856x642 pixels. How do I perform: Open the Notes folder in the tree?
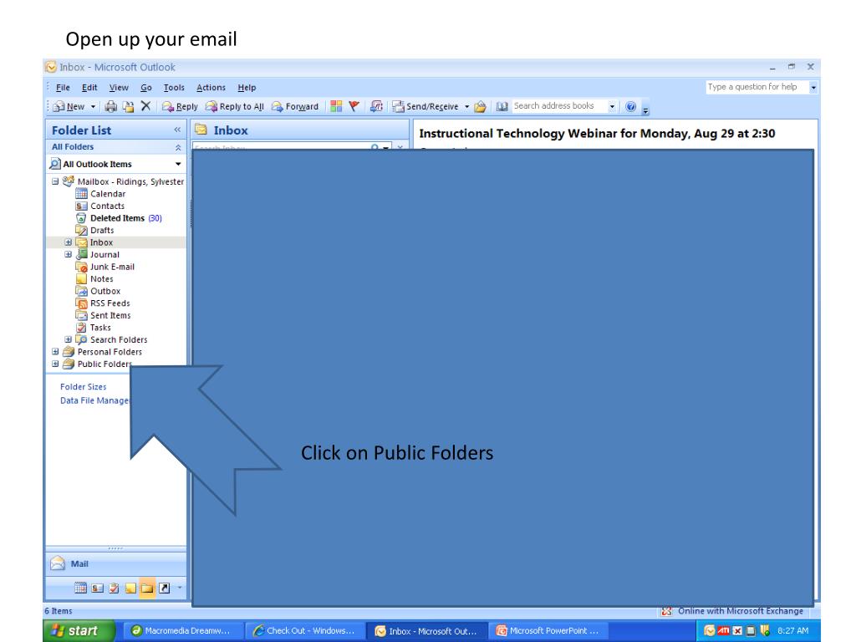101,279
